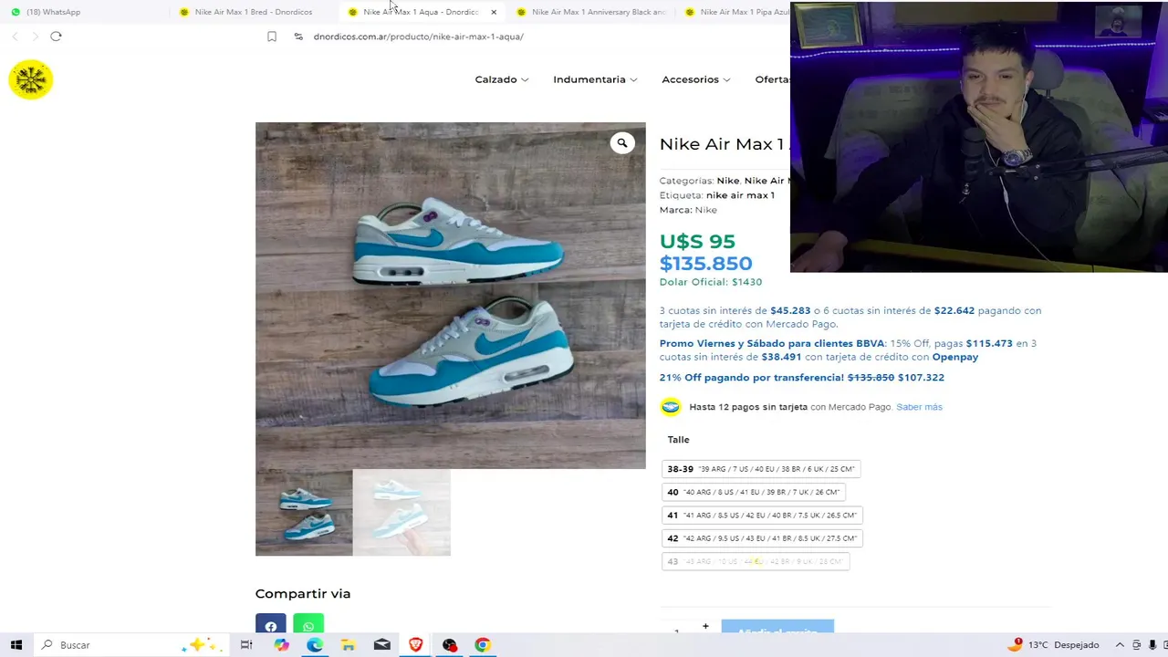Switch to Nike Air Max 1 Pipa Azul tab

(735, 12)
